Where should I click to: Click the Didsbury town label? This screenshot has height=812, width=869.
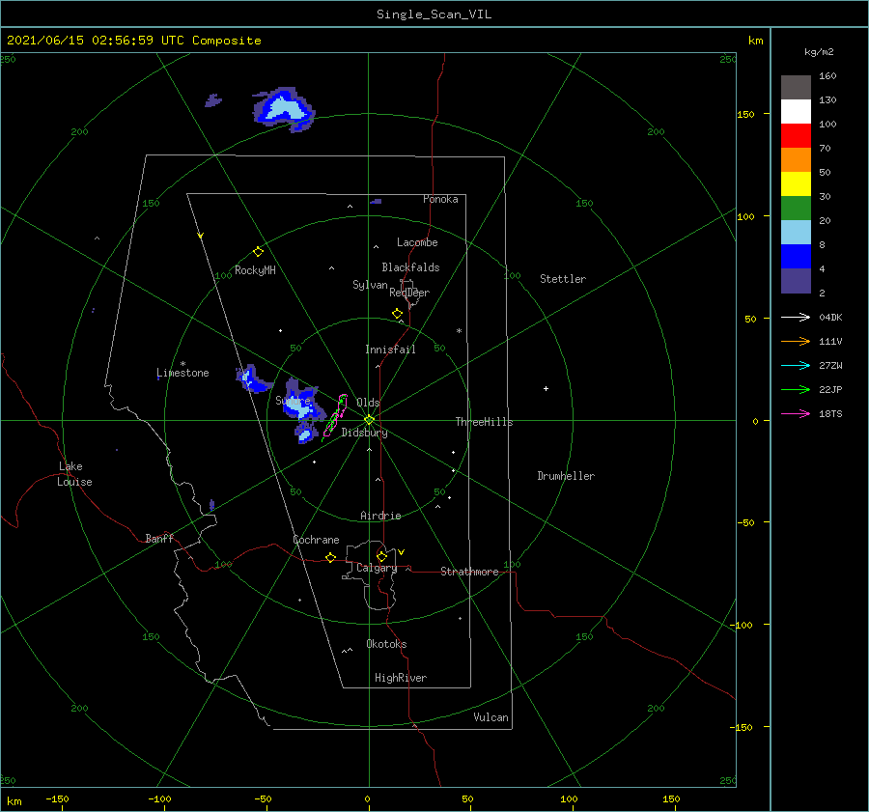click(364, 433)
